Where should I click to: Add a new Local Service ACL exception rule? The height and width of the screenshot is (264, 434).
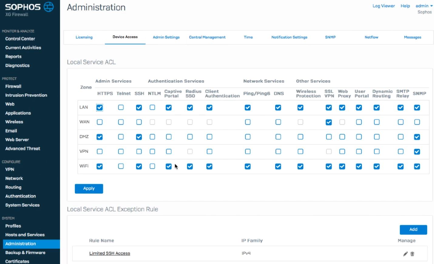tap(413, 230)
